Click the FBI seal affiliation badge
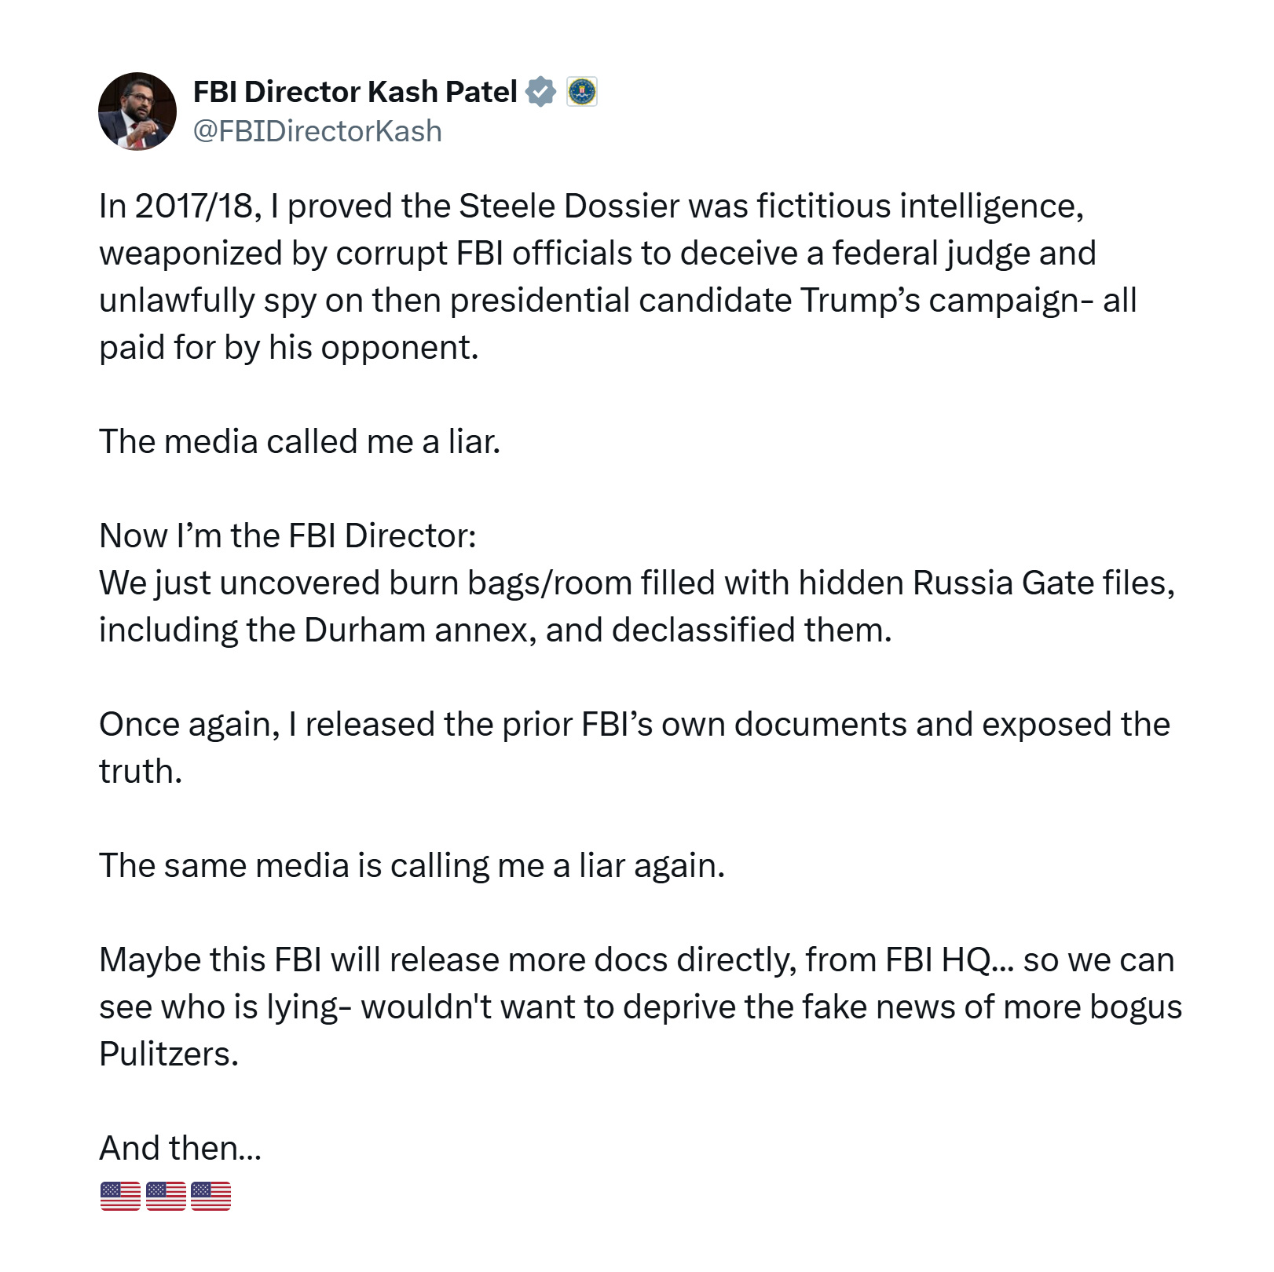The height and width of the screenshot is (1272, 1274). pyautogui.click(x=582, y=92)
